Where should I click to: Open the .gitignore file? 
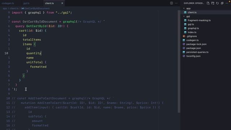click(192, 36)
